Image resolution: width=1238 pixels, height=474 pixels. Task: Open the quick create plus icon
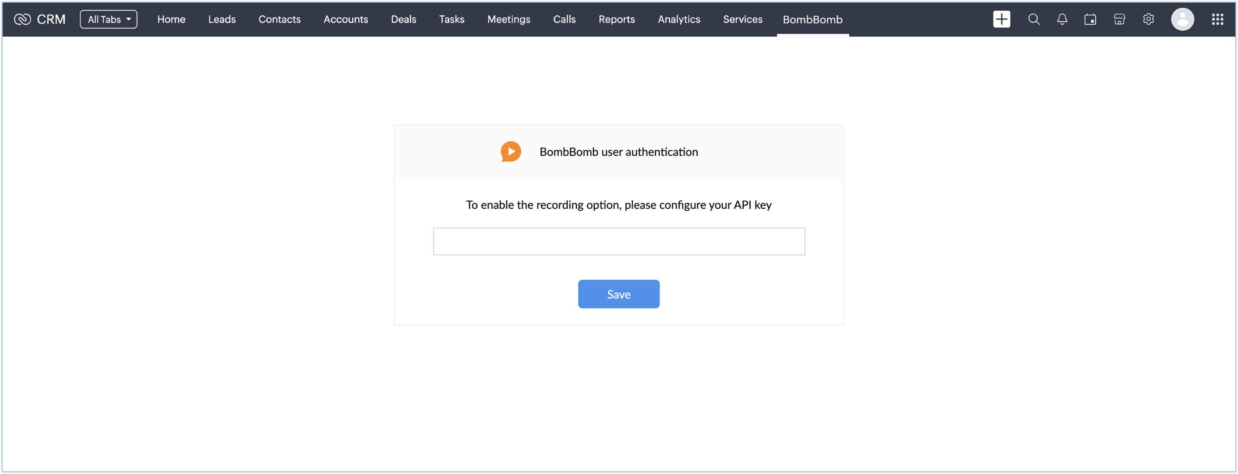pyautogui.click(x=1001, y=19)
